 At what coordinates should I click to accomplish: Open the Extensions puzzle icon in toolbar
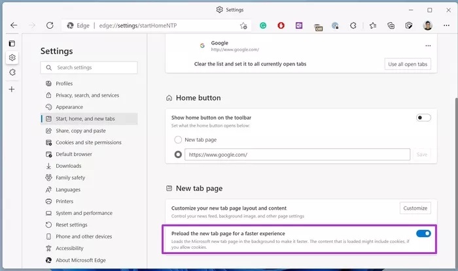coord(354,25)
